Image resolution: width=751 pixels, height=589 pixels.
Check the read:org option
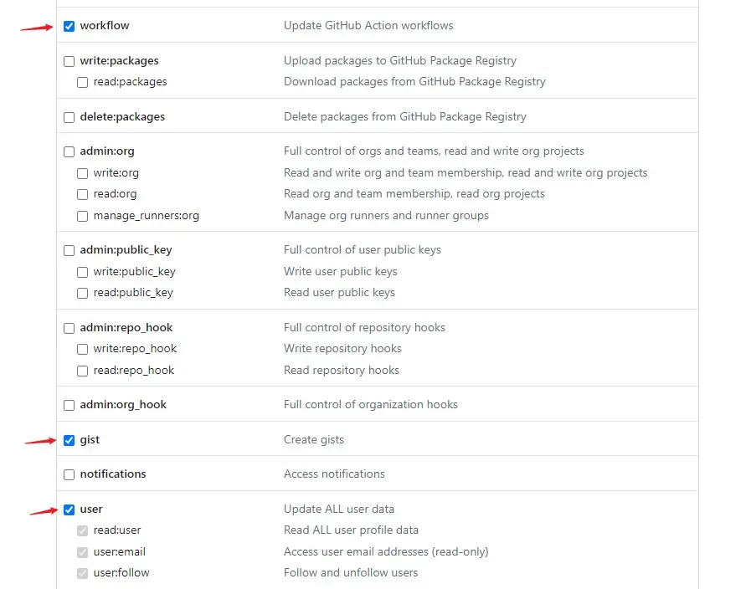tap(83, 194)
